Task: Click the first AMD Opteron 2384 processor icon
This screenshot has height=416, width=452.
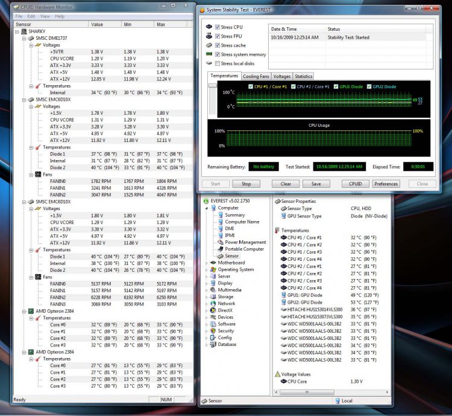Action: click(x=31, y=311)
